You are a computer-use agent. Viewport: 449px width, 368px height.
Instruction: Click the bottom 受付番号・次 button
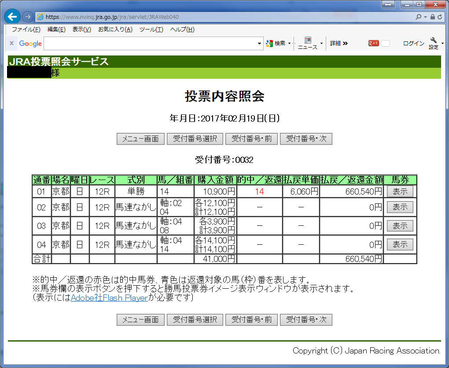[x=306, y=320]
